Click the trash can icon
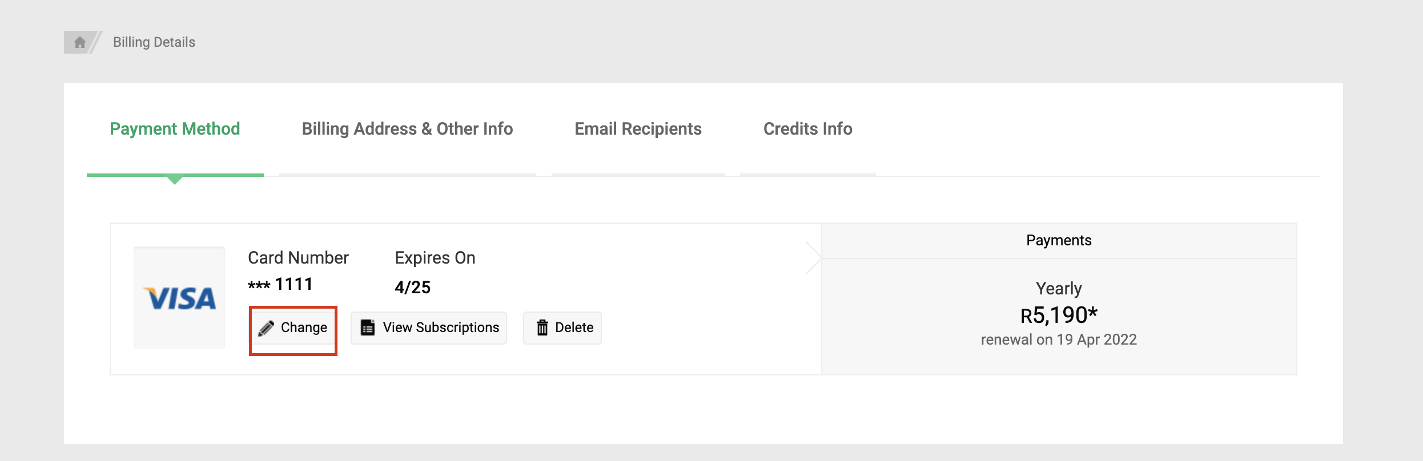The image size is (1423, 461). click(542, 327)
